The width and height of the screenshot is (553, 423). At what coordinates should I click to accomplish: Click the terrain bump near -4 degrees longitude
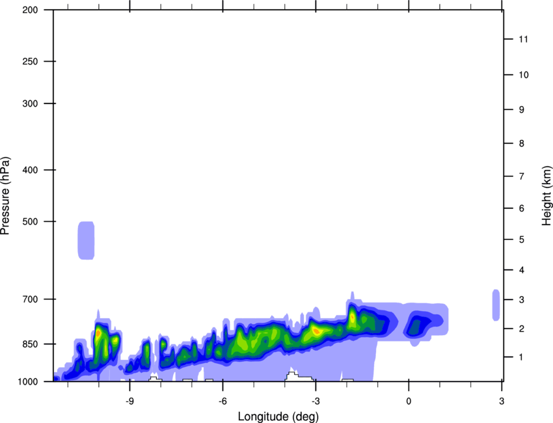[x=299, y=376]
